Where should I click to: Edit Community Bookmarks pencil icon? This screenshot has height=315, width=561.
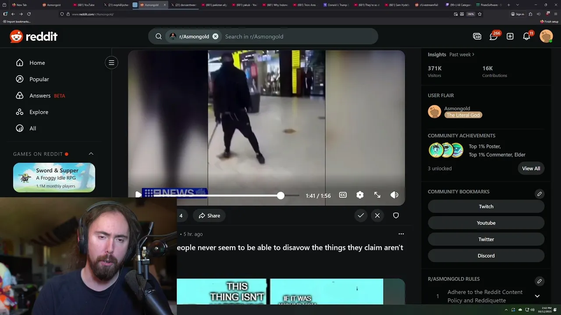[540, 194]
